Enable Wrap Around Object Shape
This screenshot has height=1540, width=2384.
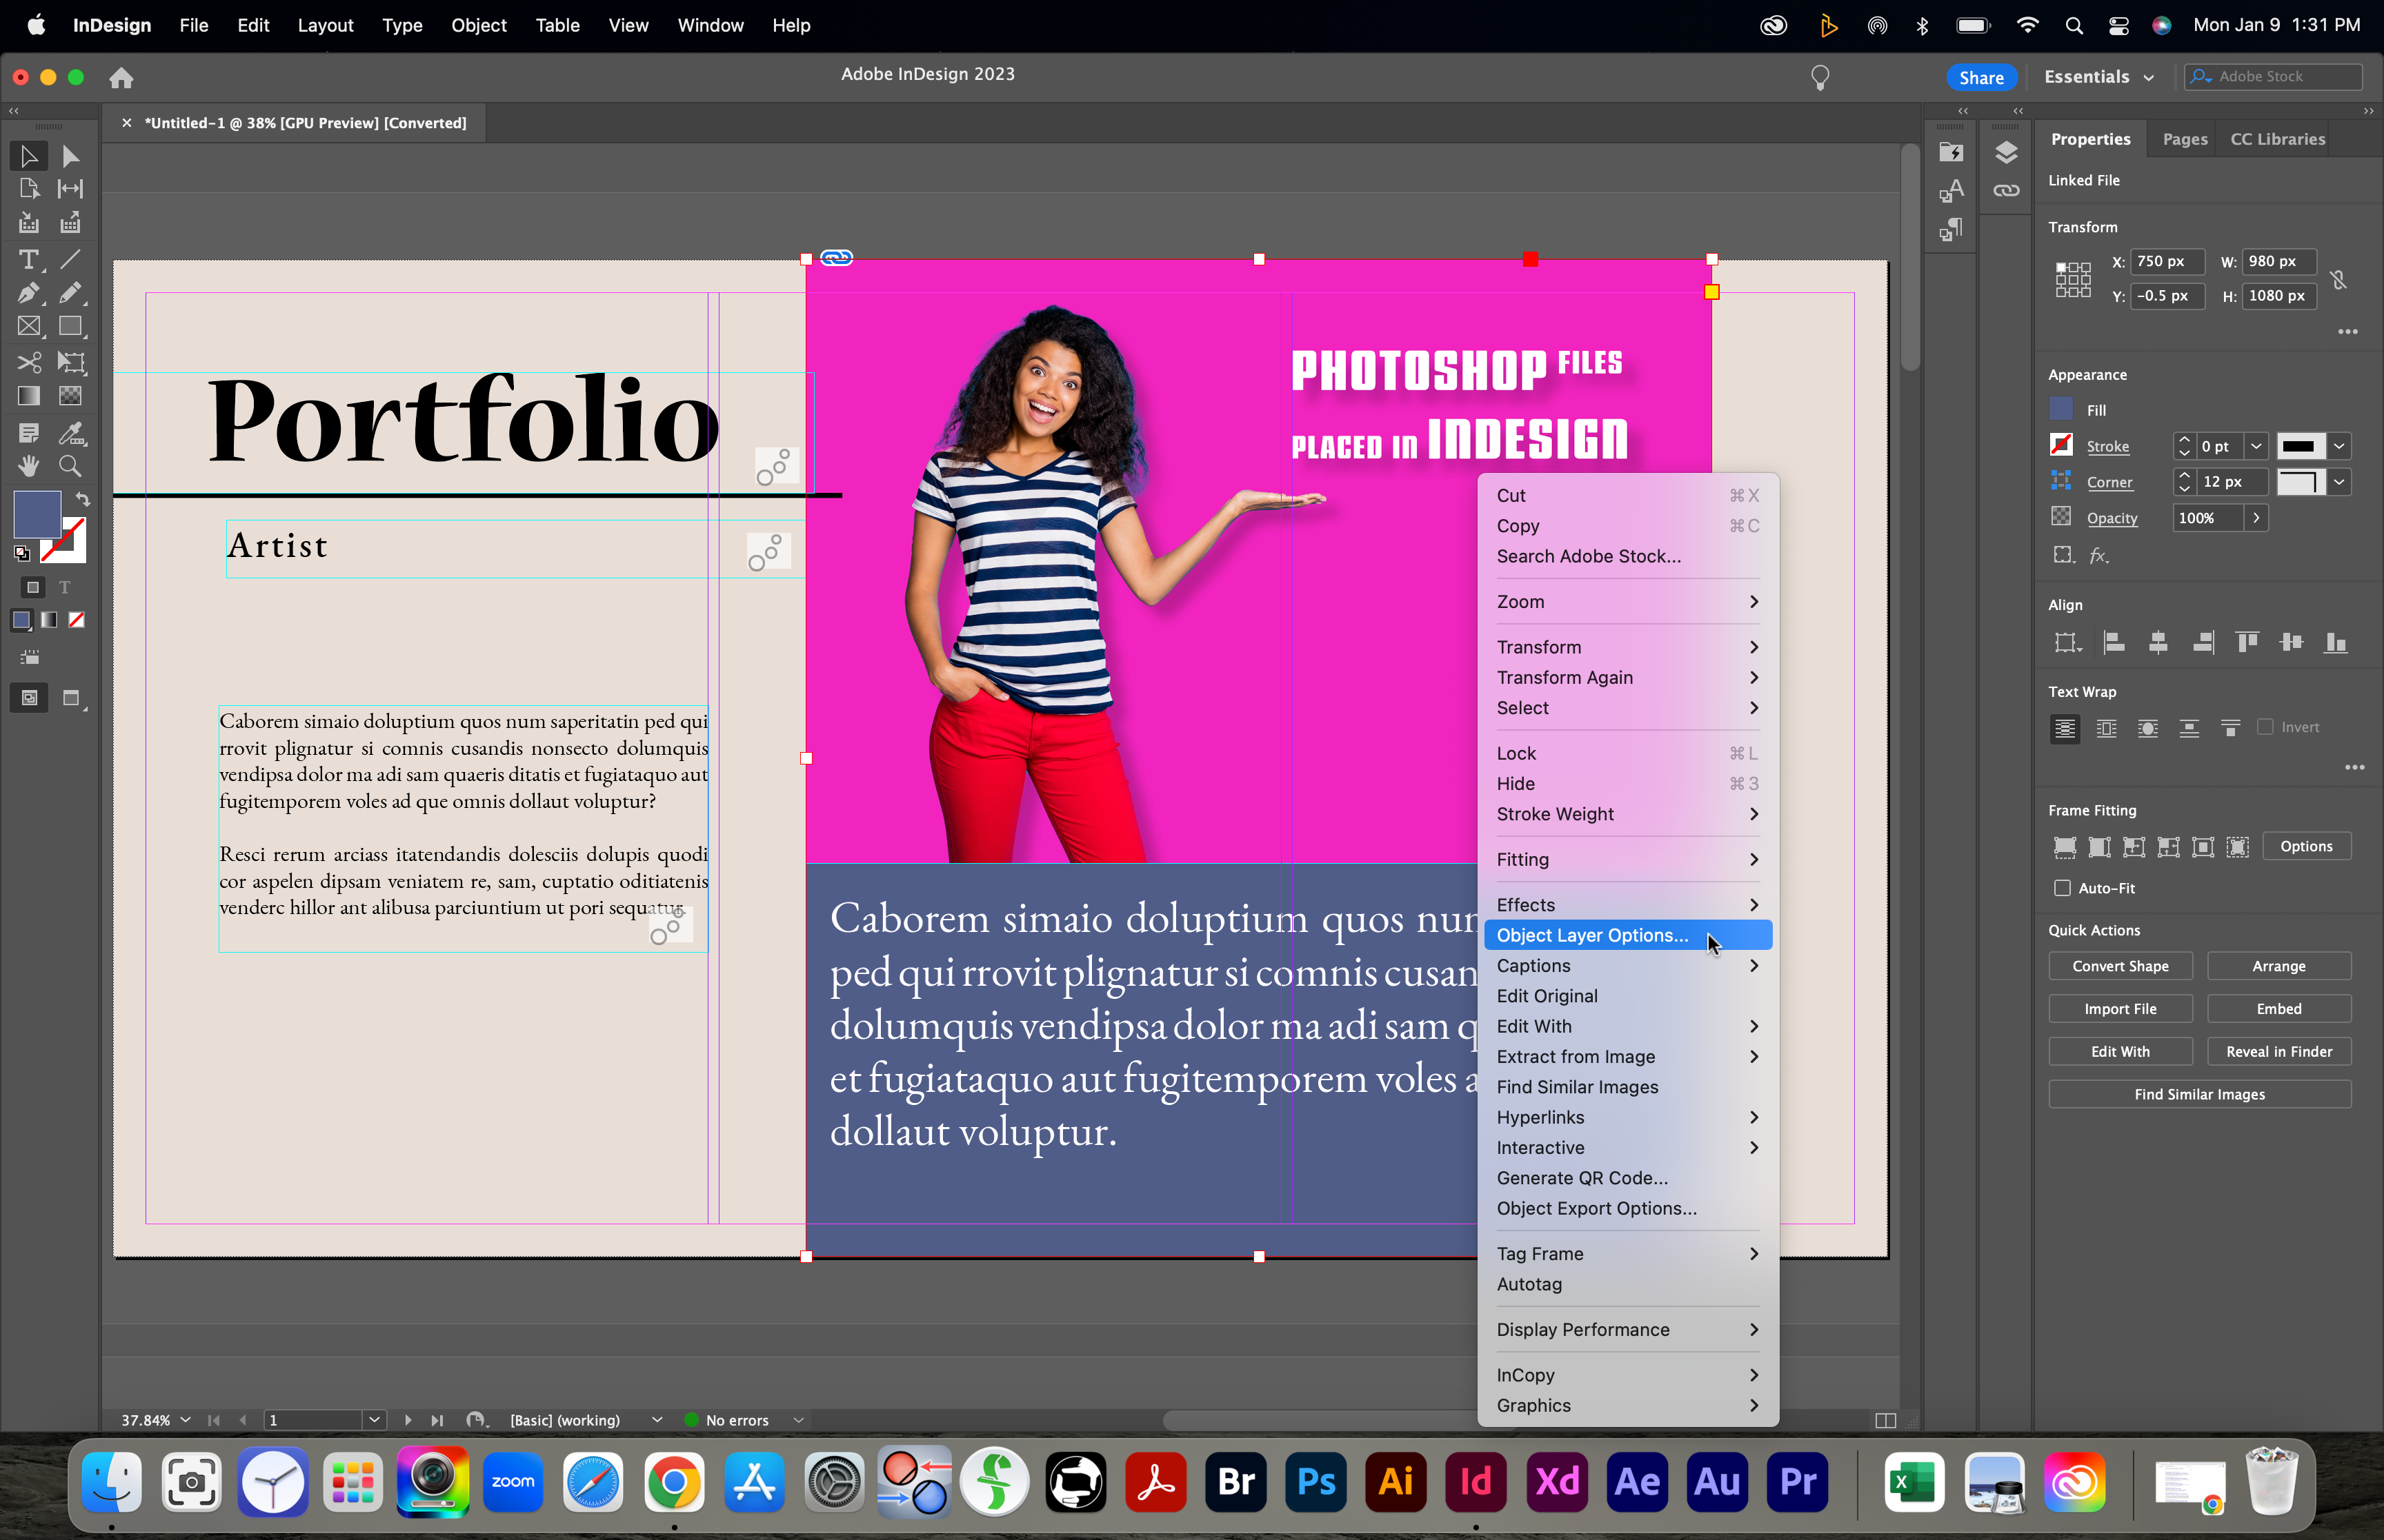[2147, 728]
